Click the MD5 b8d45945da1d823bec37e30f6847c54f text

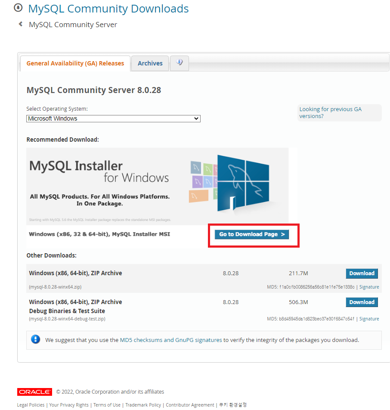(310, 319)
